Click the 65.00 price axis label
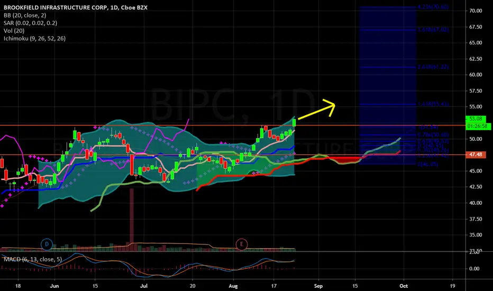The width and height of the screenshot is (493, 291). click(476, 42)
